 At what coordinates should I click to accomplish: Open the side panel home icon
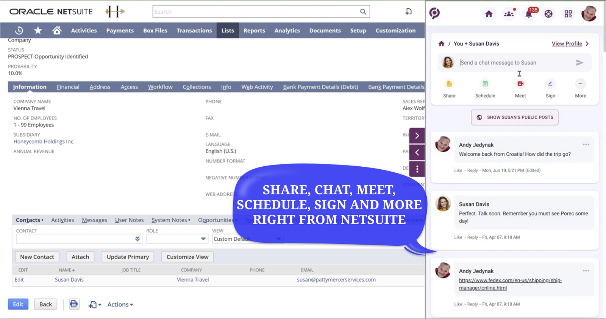tap(489, 14)
